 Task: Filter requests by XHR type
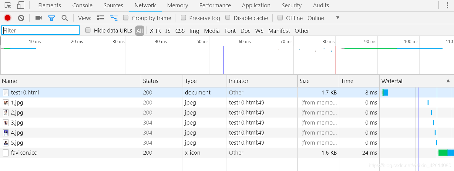(155, 31)
